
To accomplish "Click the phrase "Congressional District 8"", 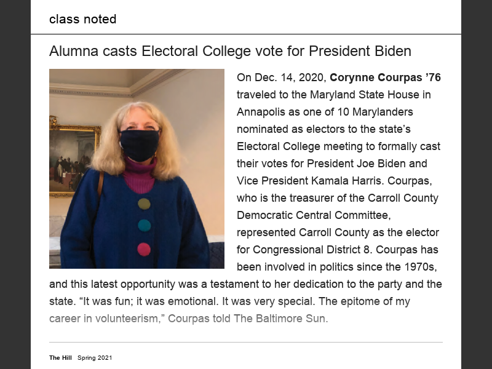I will pos(306,250).
